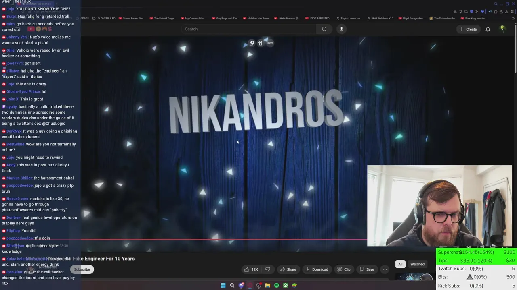Open the Xbox app from the taskbar
Image resolution: width=517 pixels, height=290 pixels.
pyautogui.click(x=285, y=285)
